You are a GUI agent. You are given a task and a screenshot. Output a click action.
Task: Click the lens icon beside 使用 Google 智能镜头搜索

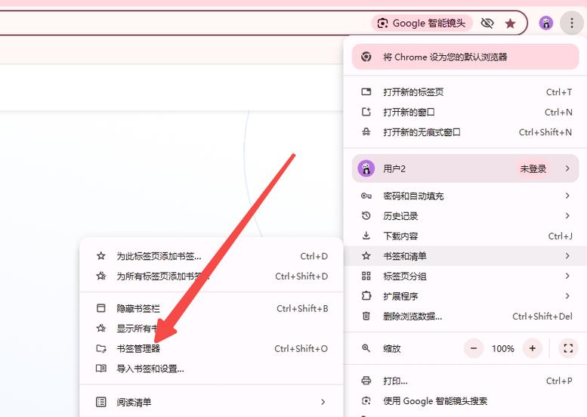pyautogui.click(x=366, y=401)
